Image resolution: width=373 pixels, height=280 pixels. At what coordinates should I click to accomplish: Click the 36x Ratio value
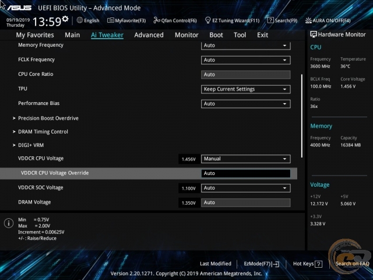[x=314, y=106]
